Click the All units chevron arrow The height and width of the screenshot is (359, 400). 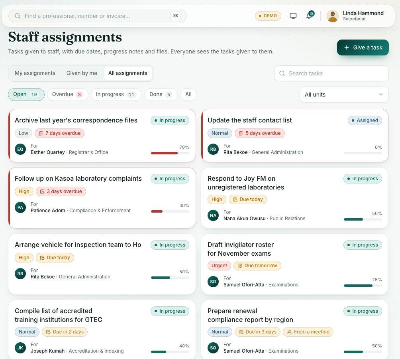point(380,95)
